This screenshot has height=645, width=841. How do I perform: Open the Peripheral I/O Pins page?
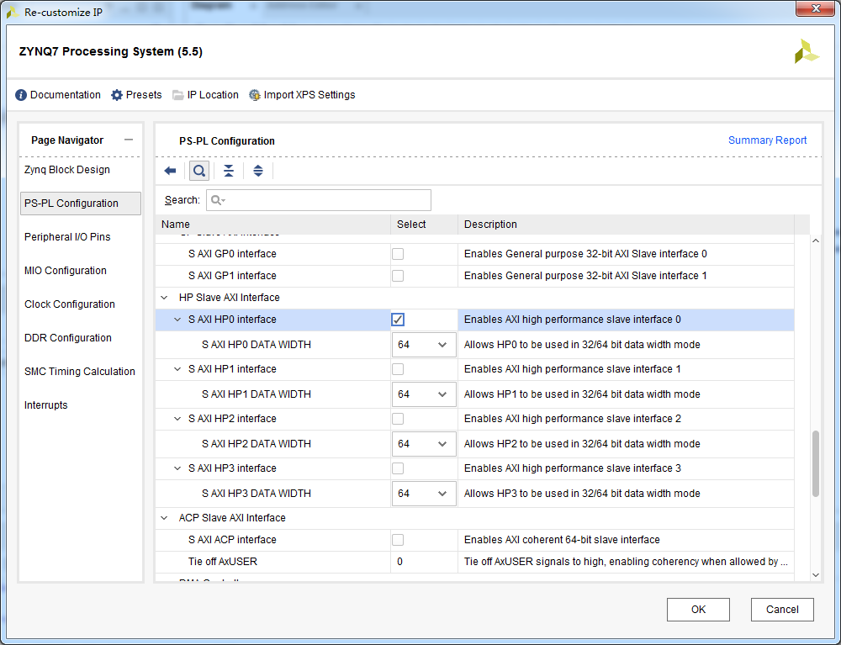[x=67, y=237]
